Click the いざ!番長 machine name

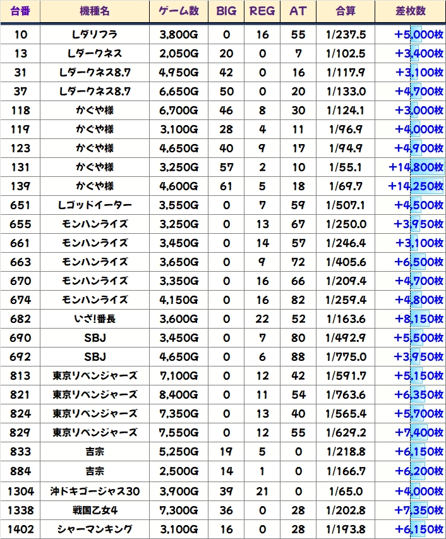95,319
